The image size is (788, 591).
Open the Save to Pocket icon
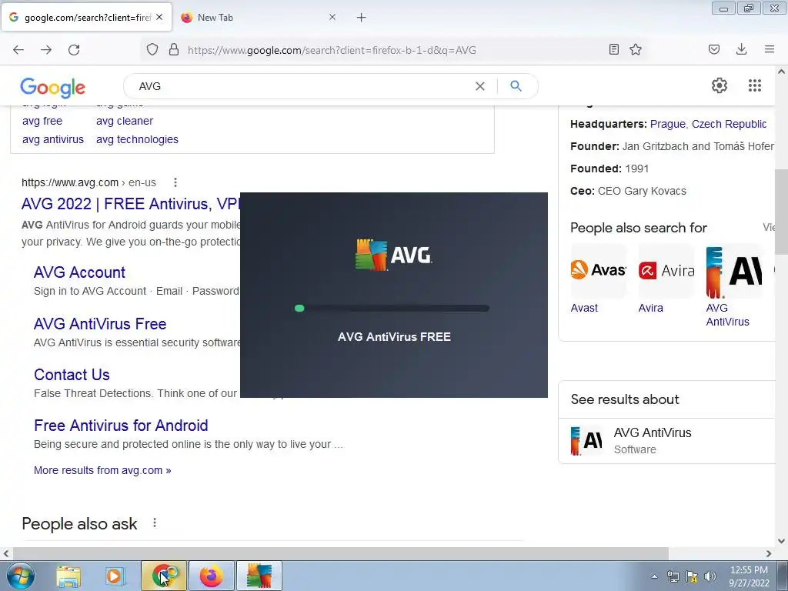714,49
